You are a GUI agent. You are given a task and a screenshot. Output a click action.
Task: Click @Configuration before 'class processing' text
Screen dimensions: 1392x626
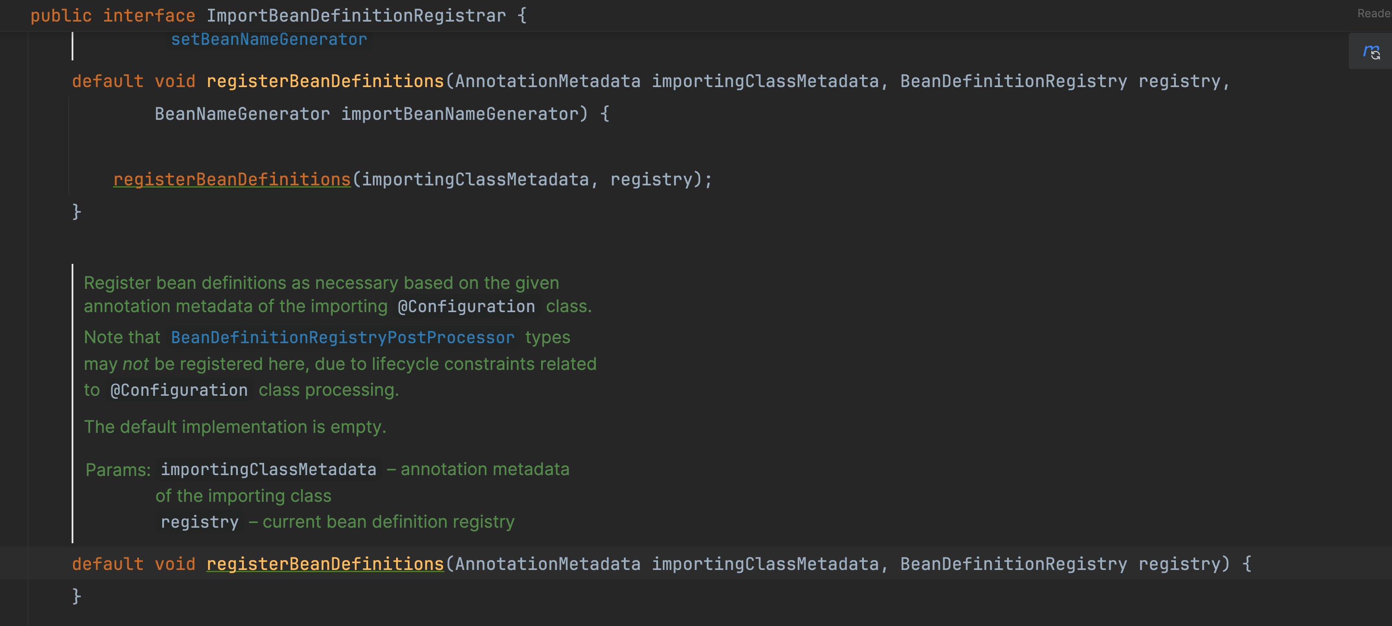tap(179, 391)
